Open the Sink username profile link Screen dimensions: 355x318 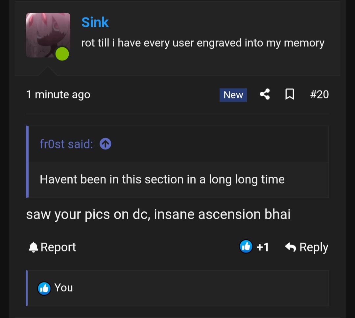click(x=95, y=22)
